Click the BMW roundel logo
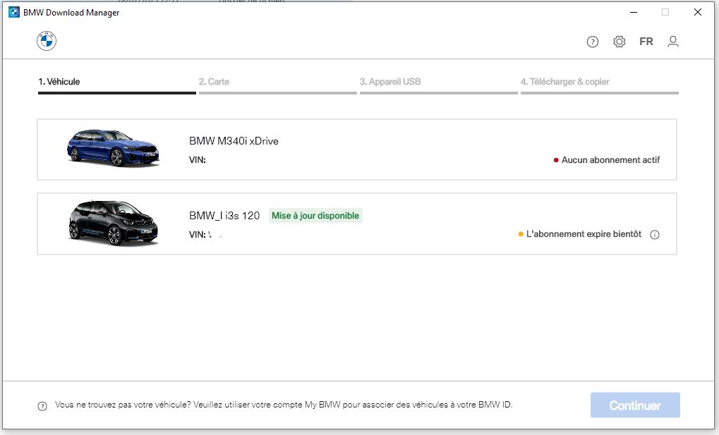Image resolution: width=719 pixels, height=435 pixels. 47,42
